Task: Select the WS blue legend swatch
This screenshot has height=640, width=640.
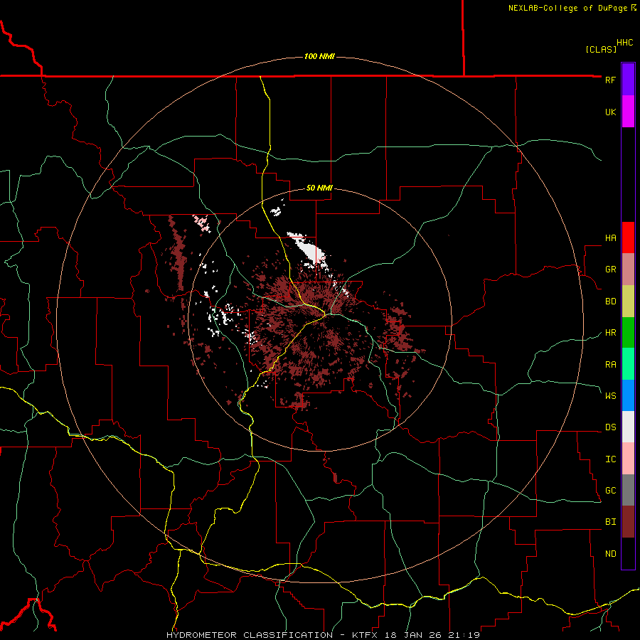Action: [x=628, y=395]
